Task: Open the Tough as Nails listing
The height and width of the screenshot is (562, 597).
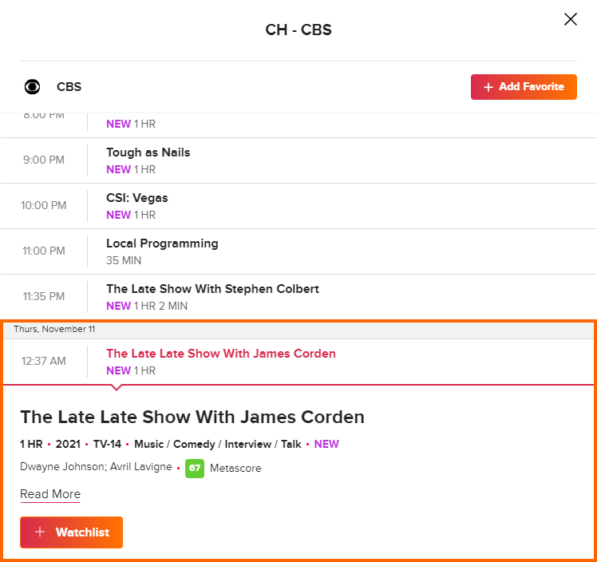Action: coord(148,152)
